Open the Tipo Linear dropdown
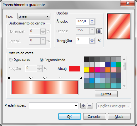Viewport: 137px width, 126px height. coord(34,16)
